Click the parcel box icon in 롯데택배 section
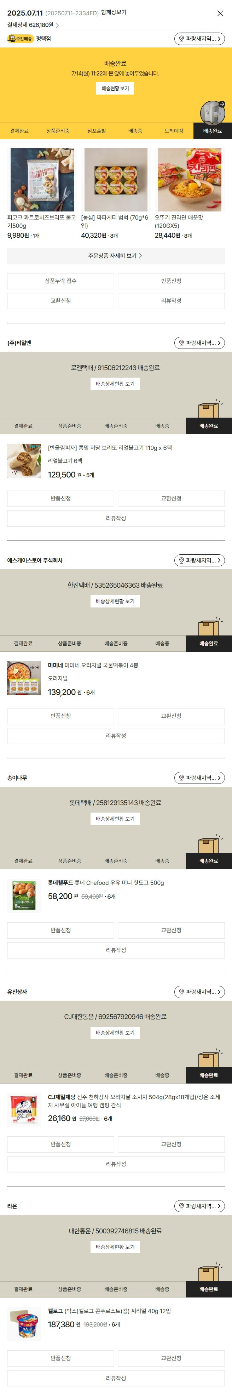The height and width of the screenshot is (1391, 232). [209, 844]
